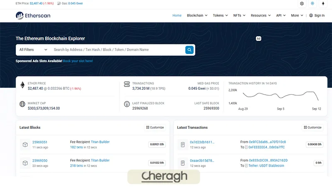Expand the API menu
332x187 pixels.
(x=281, y=15)
